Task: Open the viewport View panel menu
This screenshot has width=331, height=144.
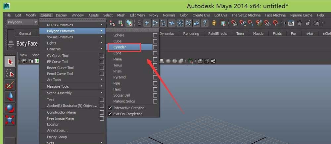Action: point(24,55)
